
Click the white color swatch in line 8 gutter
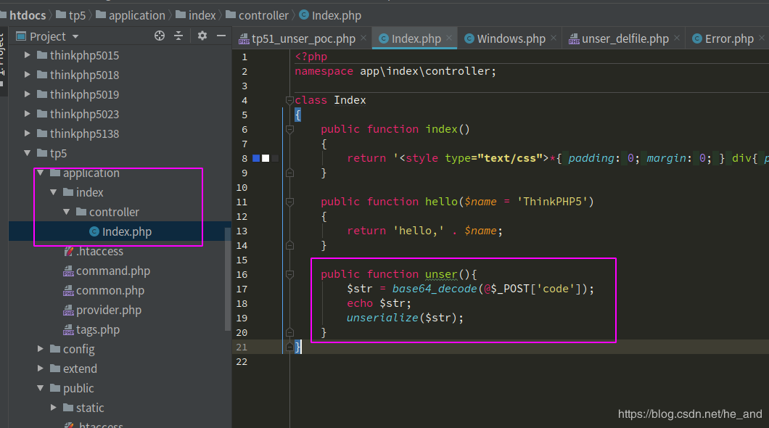266,158
